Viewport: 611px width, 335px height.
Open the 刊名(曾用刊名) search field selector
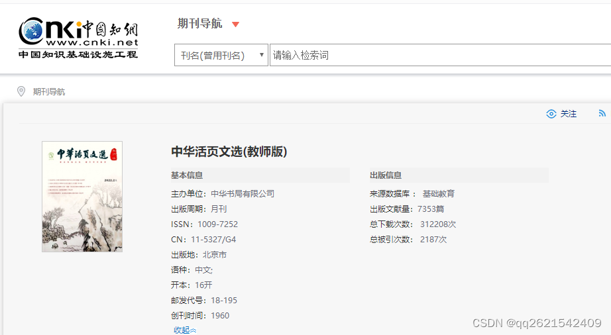pos(221,55)
